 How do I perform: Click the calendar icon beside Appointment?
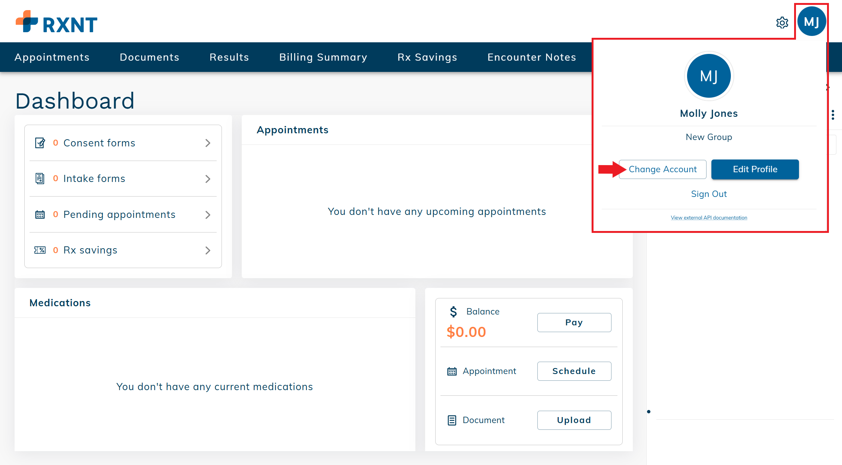coord(452,371)
